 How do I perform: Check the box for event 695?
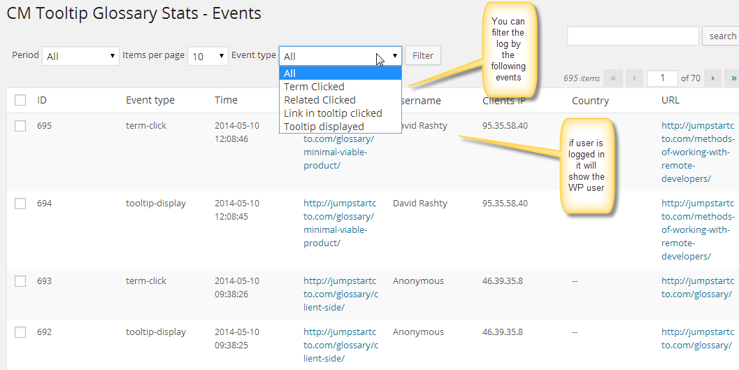click(20, 126)
